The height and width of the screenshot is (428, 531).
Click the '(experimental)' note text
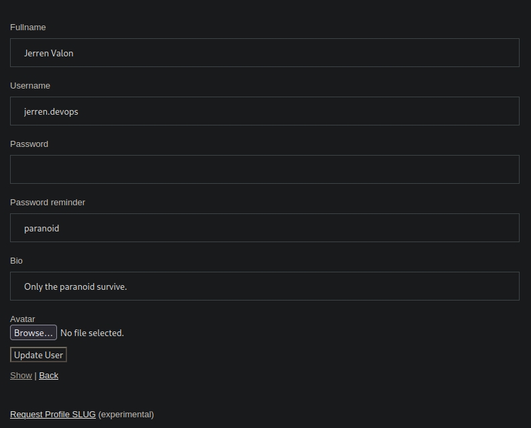[x=126, y=415]
